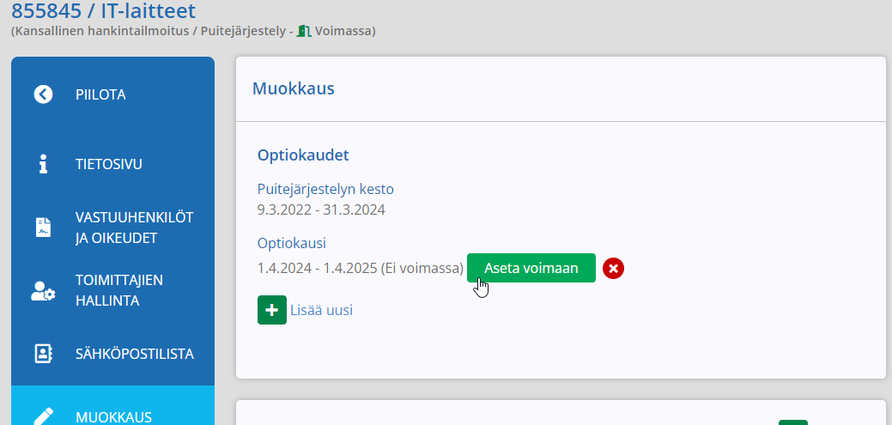Click the info icon for Tietosivu
Screen dimensions: 892x425
pos(43,164)
